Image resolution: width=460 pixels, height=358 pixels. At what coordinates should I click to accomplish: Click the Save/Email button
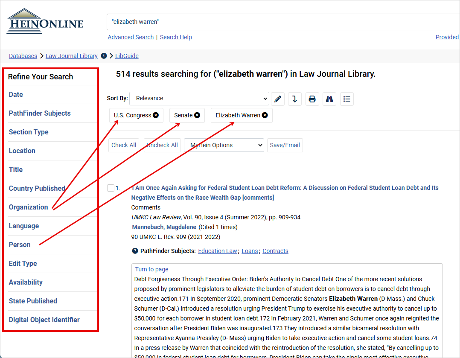pyautogui.click(x=285, y=145)
